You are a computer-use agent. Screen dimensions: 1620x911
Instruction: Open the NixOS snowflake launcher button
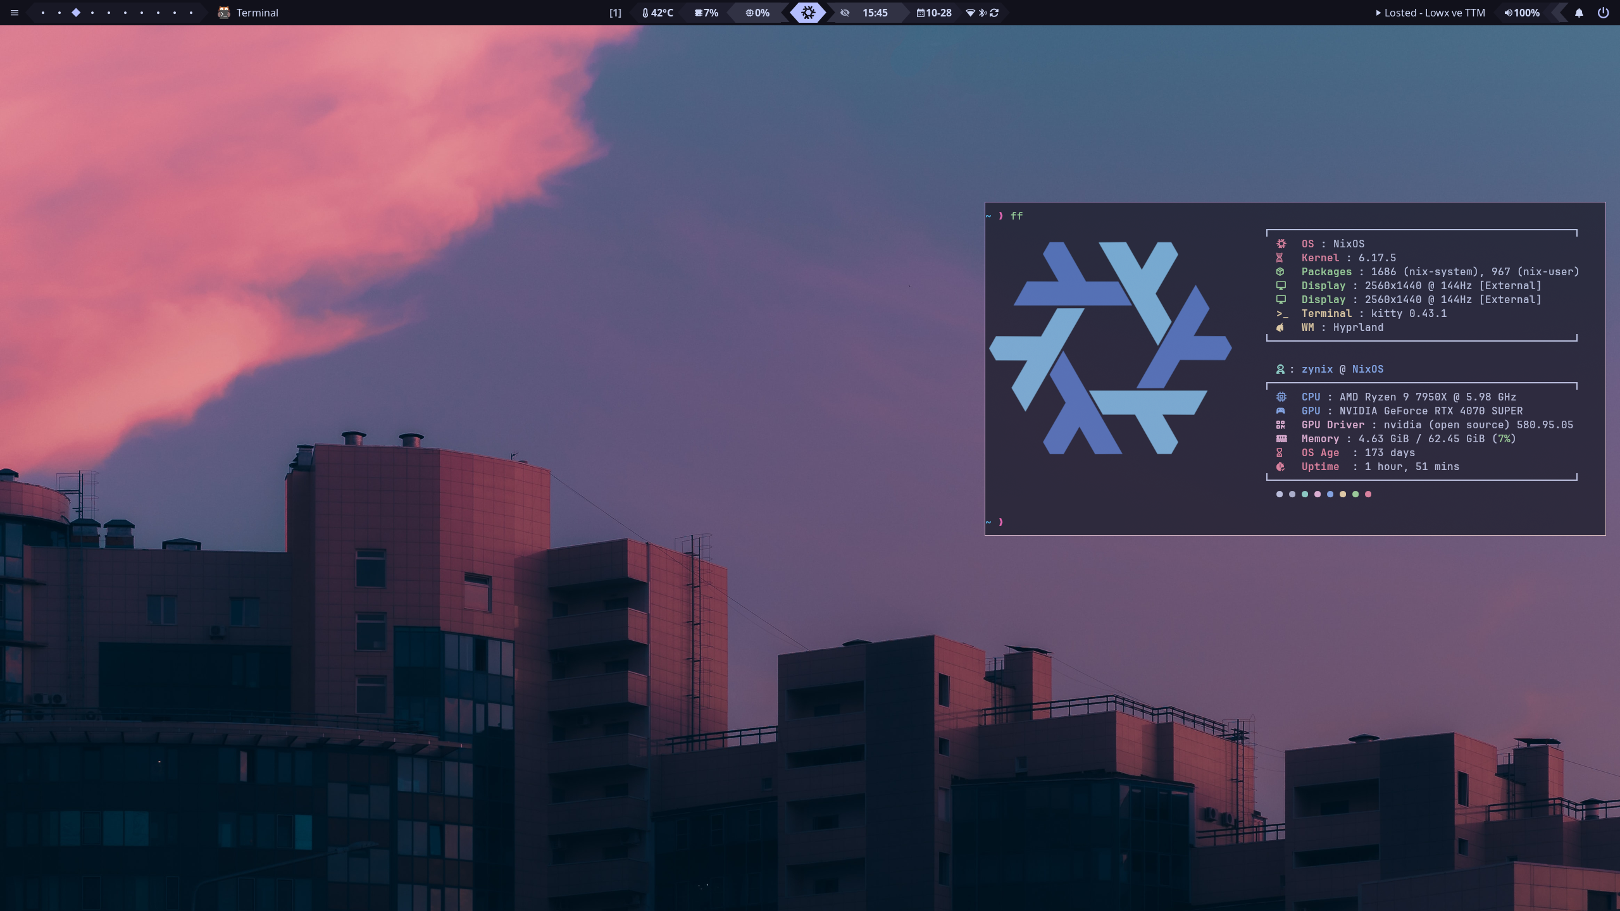point(808,13)
